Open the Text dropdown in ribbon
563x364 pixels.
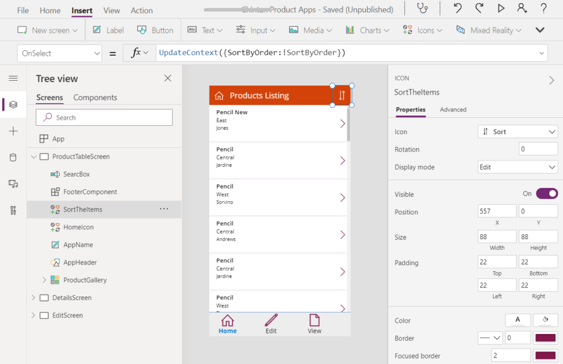click(205, 30)
